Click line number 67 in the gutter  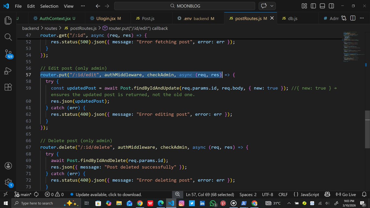[x=28, y=147]
